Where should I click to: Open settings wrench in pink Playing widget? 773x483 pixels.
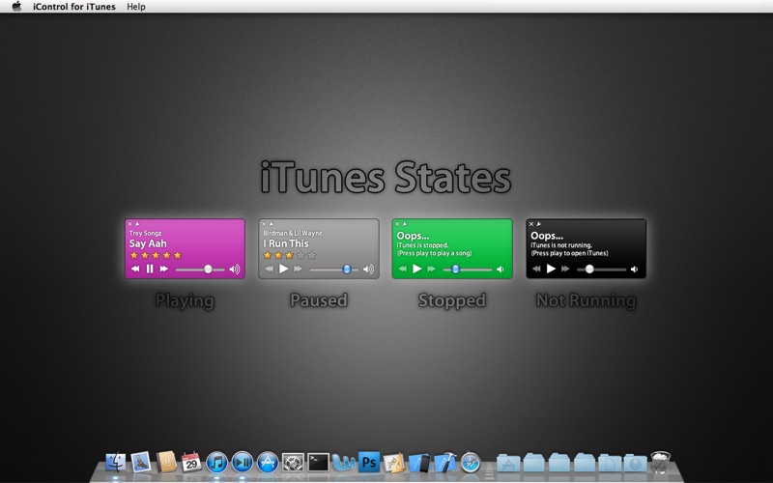tap(137, 224)
